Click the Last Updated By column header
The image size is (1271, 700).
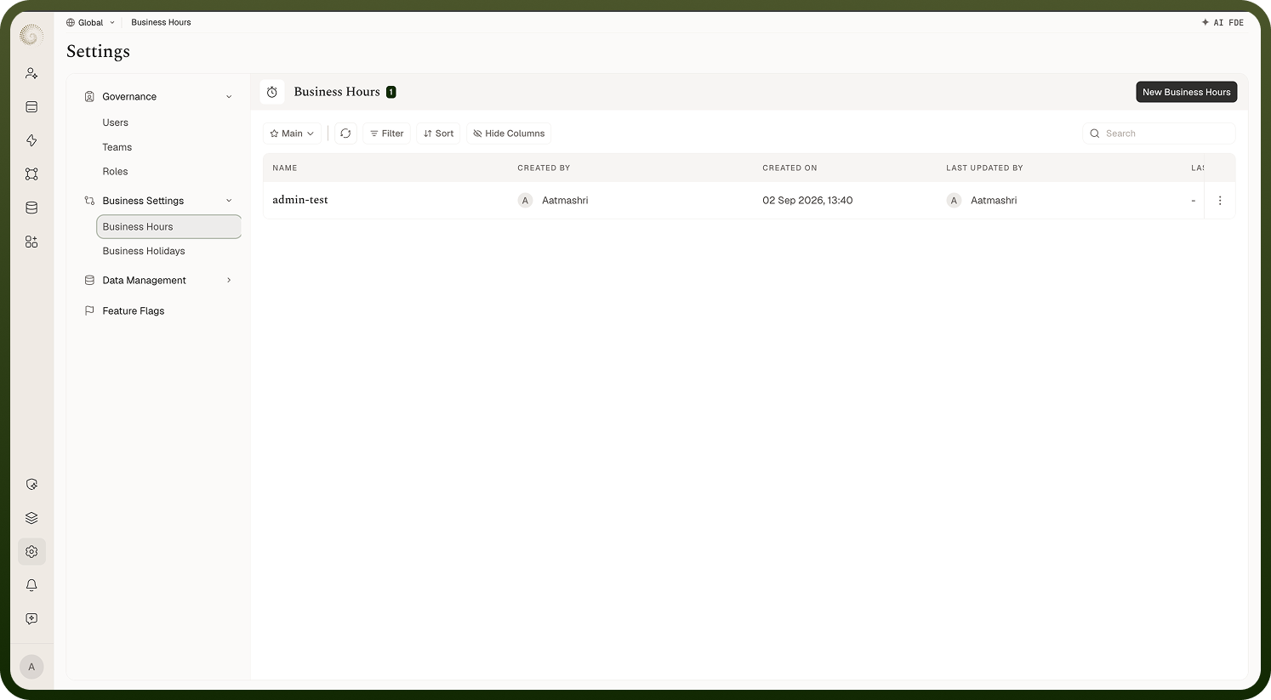click(x=984, y=168)
